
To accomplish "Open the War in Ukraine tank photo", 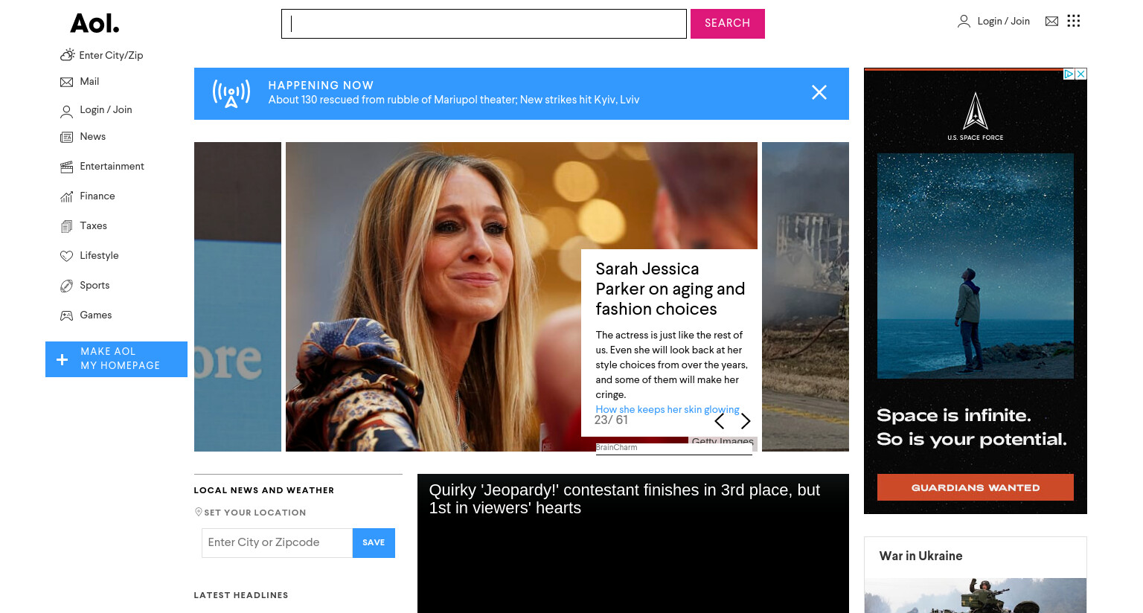I will coord(976,595).
